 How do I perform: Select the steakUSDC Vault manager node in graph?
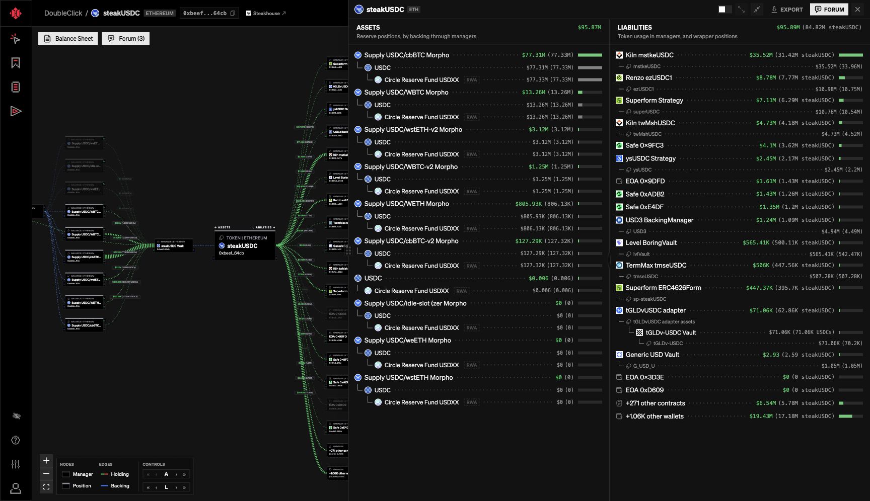(x=174, y=245)
